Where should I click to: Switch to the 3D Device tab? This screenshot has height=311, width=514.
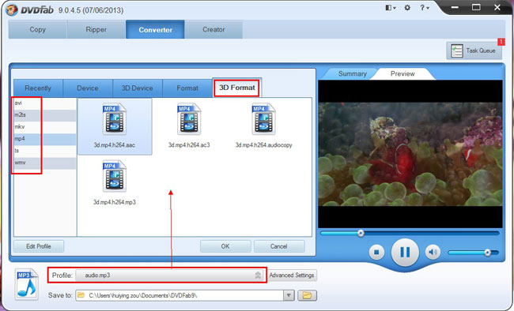(138, 88)
